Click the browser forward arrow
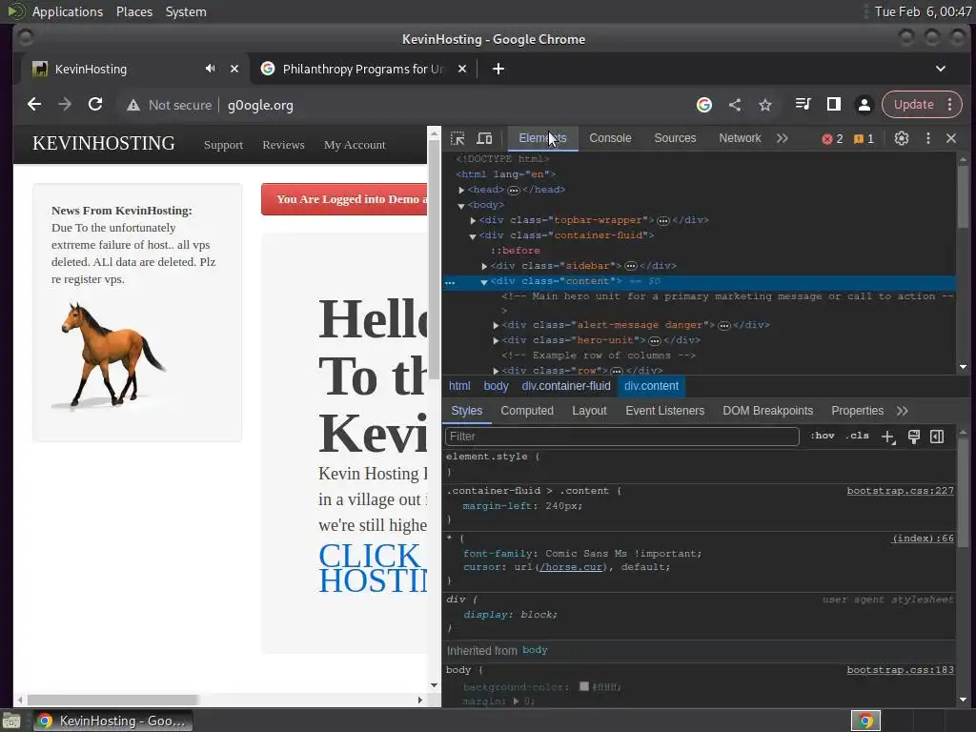The height and width of the screenshot is (732, 976). [65, 105]
